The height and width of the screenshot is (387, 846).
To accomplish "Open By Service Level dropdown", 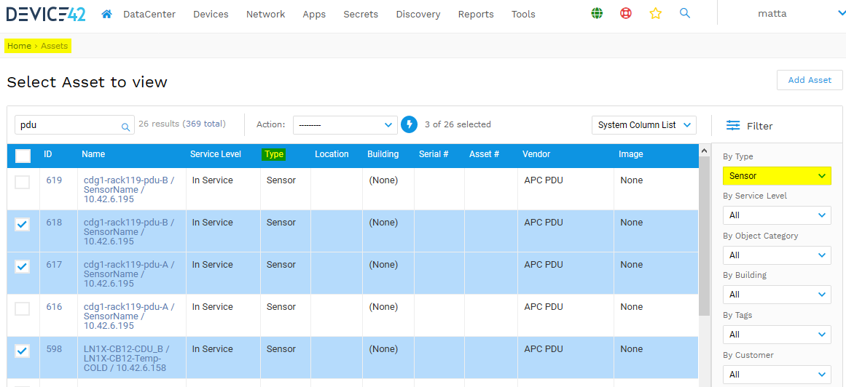I will point(777,215).
